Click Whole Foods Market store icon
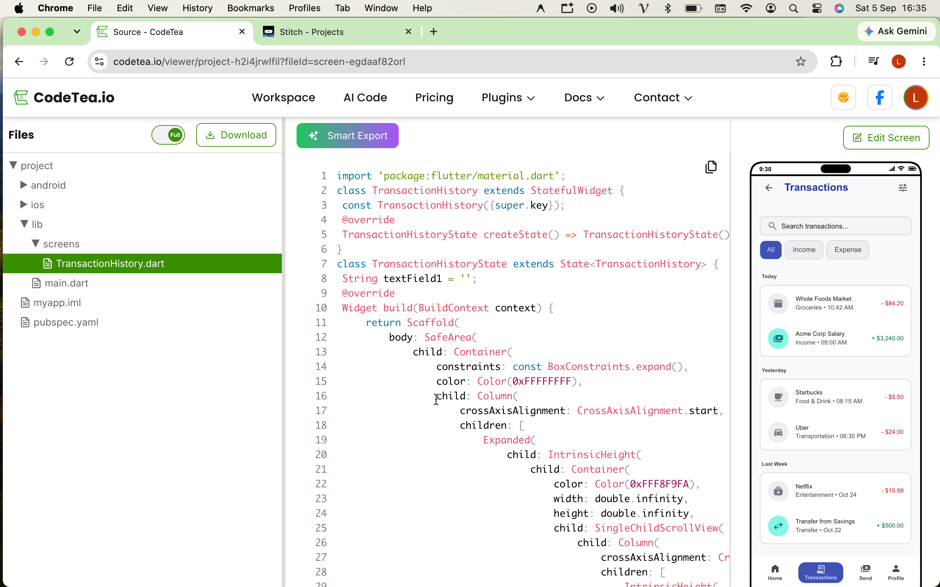Image resolution: width=940 pixels, height=587 pixels. click(778, 303)
